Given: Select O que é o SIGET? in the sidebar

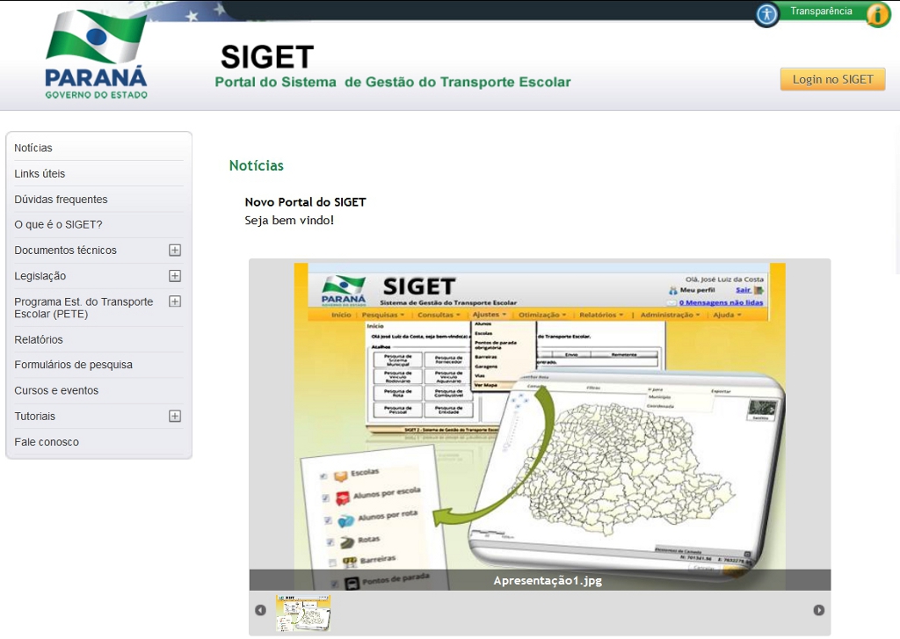Looking at the screenshot, I should point(98,224).
